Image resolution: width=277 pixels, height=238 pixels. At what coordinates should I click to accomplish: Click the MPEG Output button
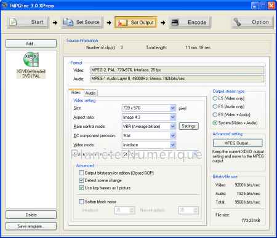coord(238,143)
